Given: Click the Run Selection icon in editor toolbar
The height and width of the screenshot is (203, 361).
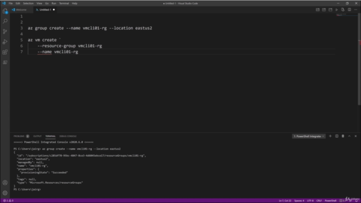Looking at the screenshot, I should tap(343, 10).
